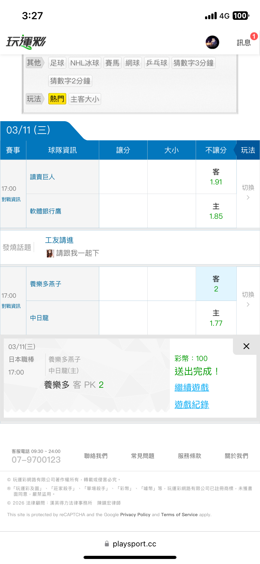Select the 主客大小 play type filter
Screen dimensions: 260x564
tap(85, 99)
